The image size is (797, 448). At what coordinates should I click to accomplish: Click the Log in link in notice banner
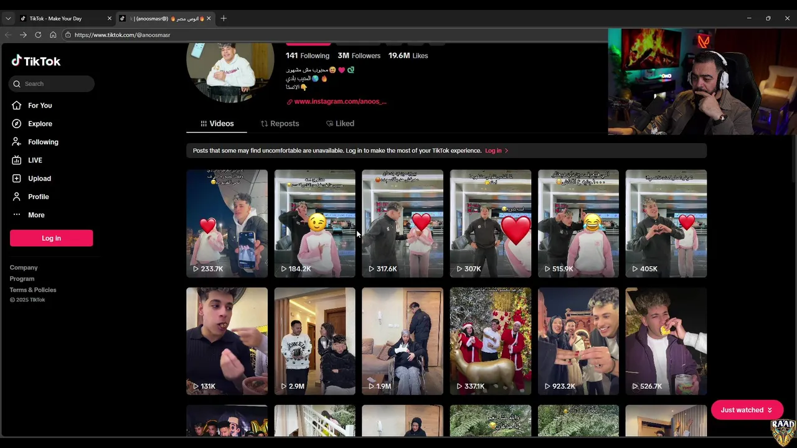(x=497, y=151)
